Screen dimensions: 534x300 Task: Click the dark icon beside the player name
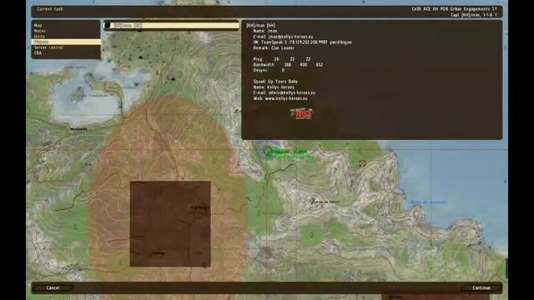(x=108, y=25)
